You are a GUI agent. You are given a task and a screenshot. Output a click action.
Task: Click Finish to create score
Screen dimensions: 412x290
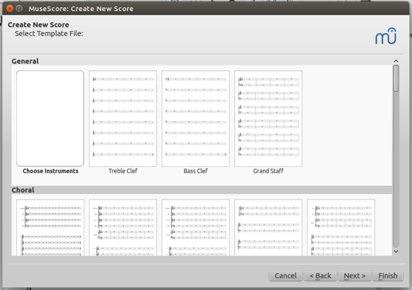click(388, 276)
